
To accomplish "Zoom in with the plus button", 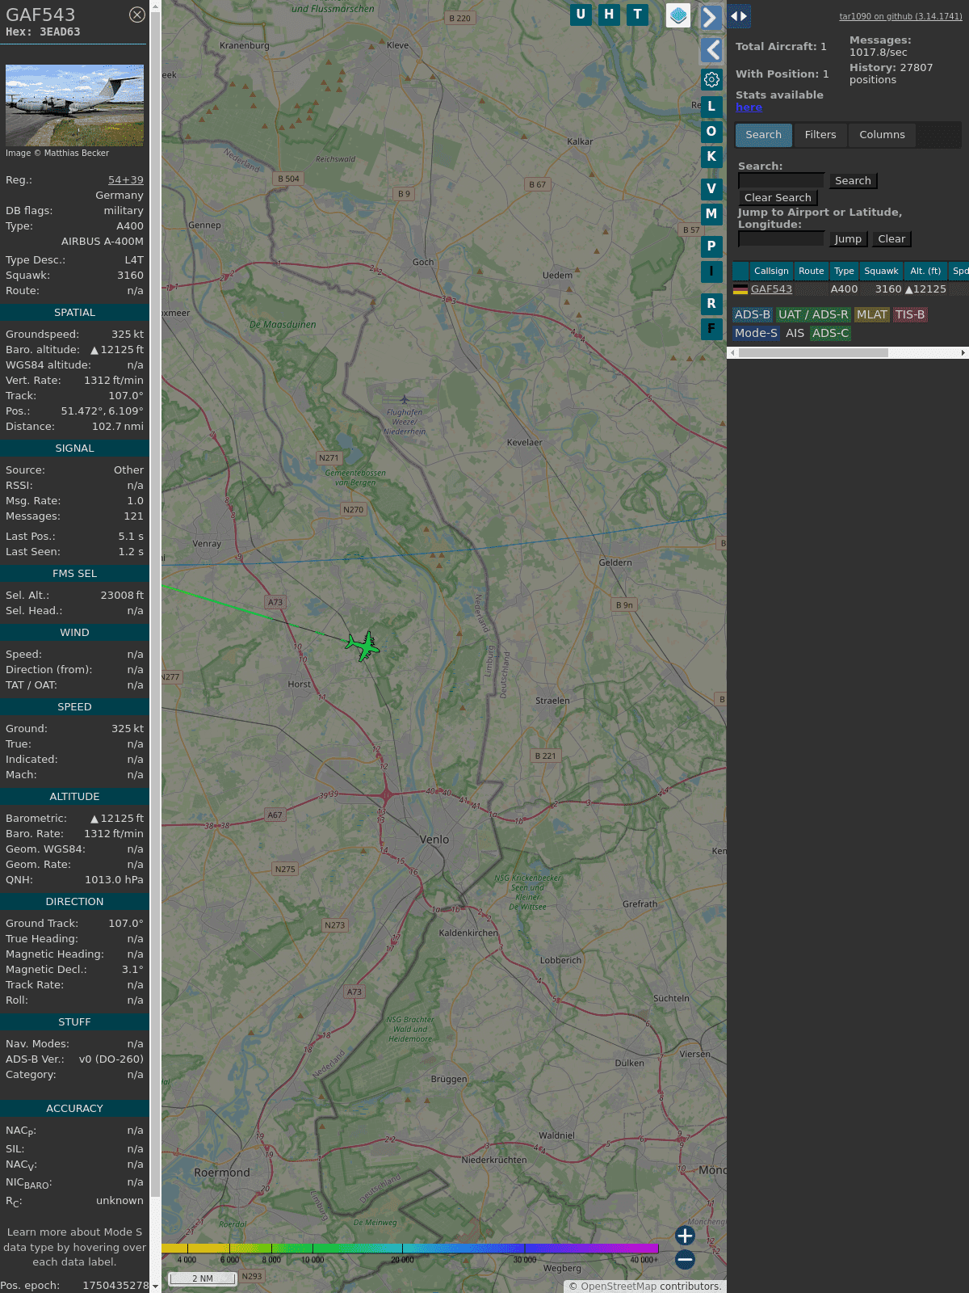I will click(x=685, y=1236).
